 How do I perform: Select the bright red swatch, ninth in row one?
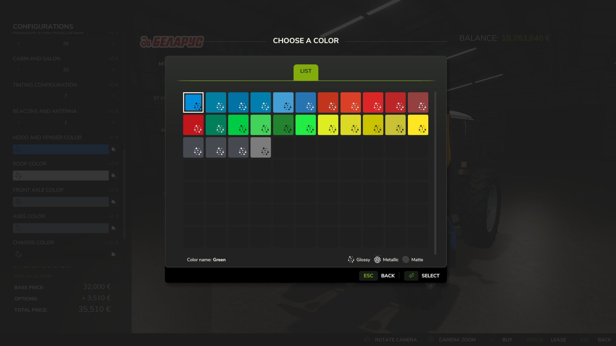pos(373,103)
